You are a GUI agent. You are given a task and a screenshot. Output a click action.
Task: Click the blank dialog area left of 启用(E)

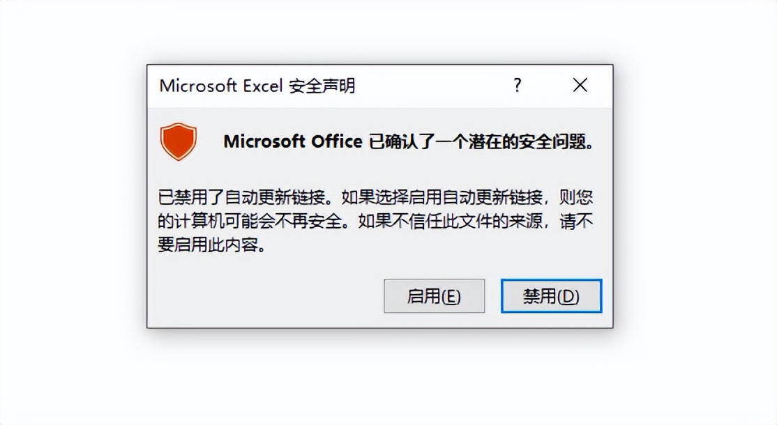pos(268,296)
